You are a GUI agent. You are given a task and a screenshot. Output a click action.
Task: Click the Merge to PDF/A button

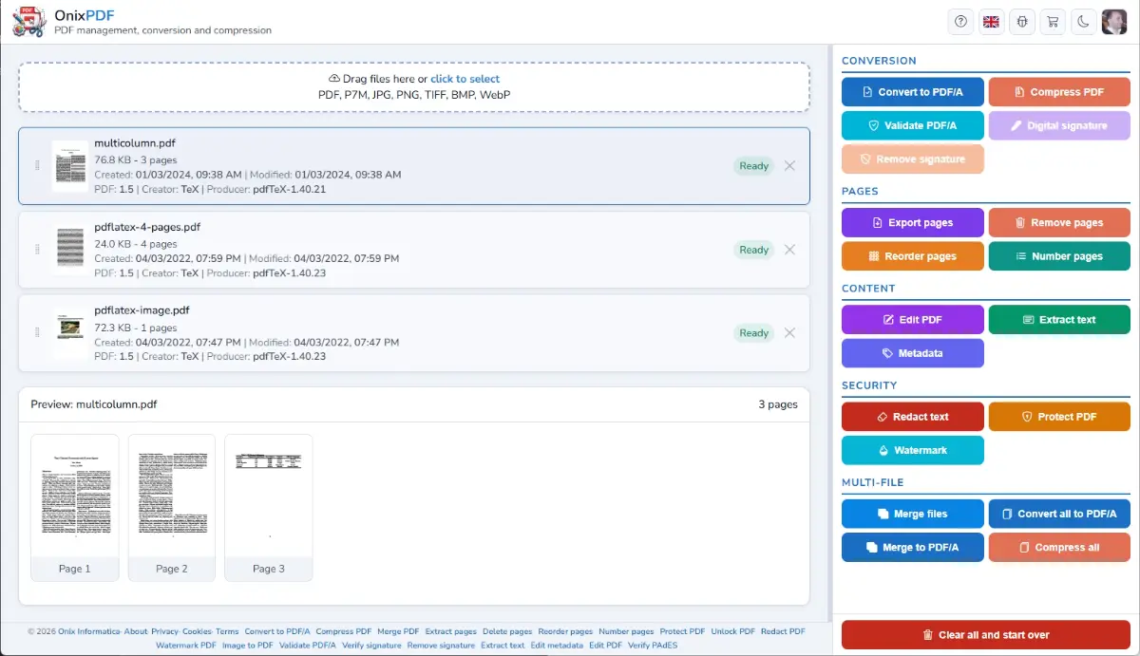(913, 548)
